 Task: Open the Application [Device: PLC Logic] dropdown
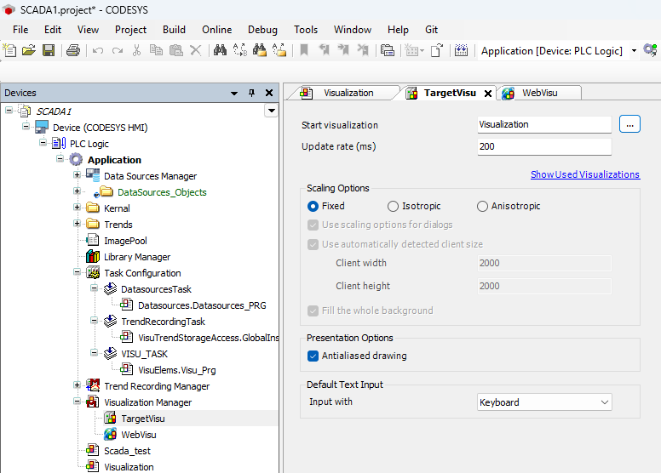634,51
